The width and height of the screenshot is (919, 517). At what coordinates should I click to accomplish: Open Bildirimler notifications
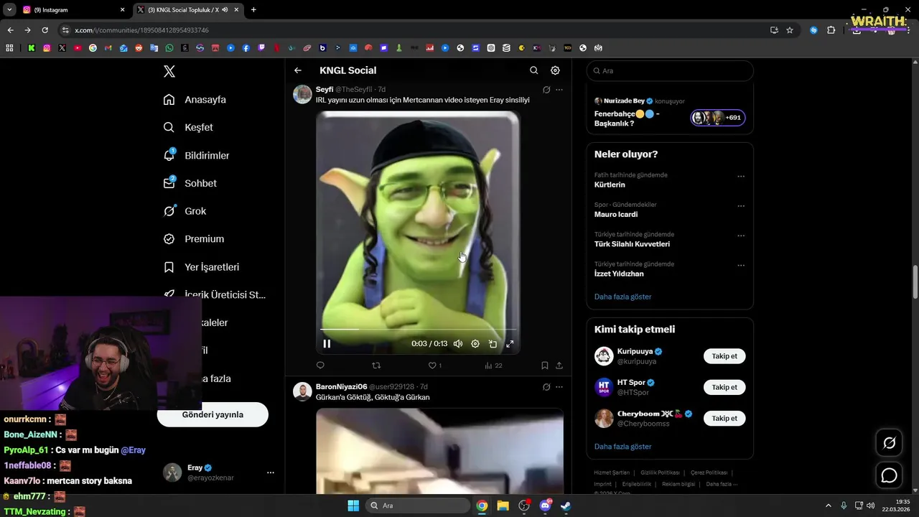[x=196, y=155]
